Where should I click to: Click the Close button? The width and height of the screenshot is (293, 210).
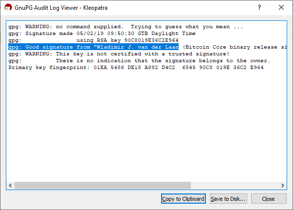click(x=269, y=199)
